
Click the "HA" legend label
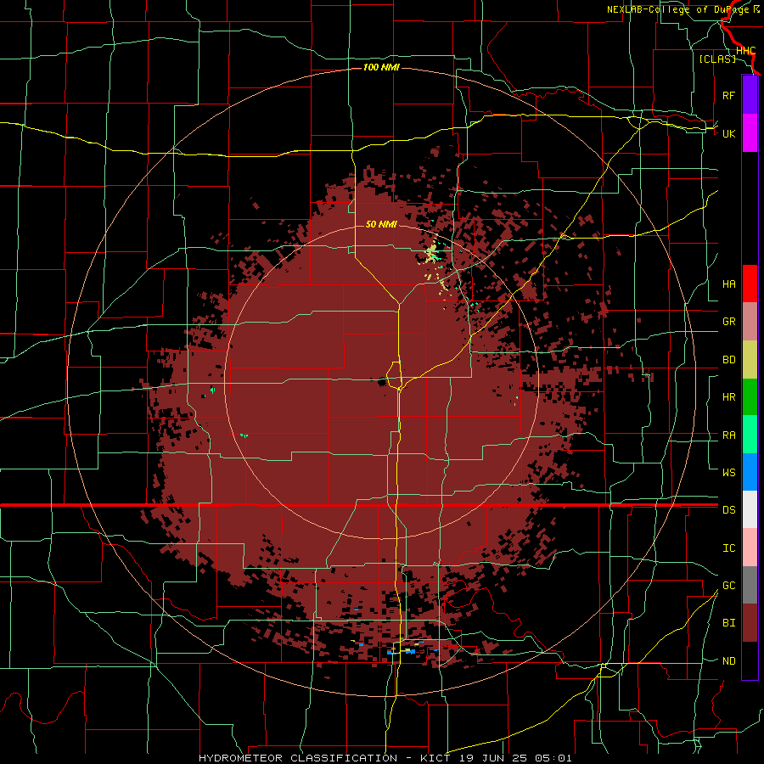pos(728,284)
